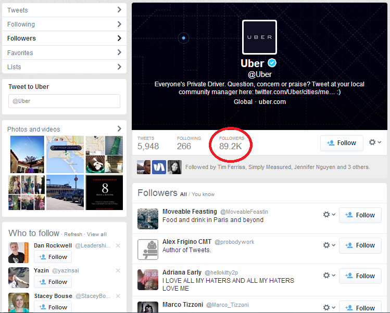Open Yazin avatar in suggestions
This screenshot has height=313, width=390.
point(18,278)
